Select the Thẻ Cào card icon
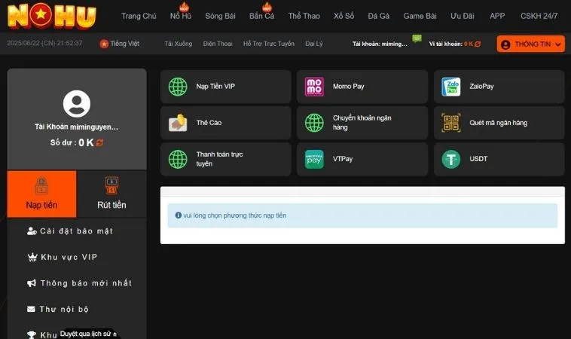Image resolution: width=571 pixels, height=339 pixels. [178, 123]
